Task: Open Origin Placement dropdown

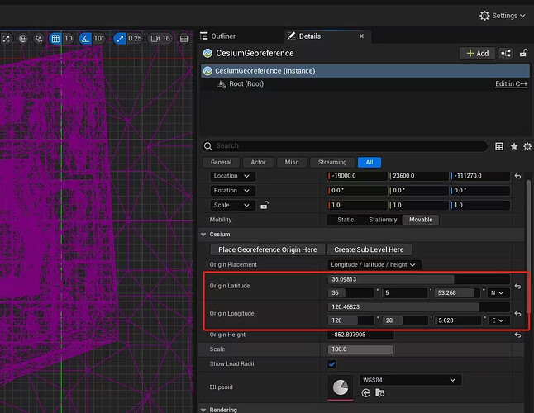Action: pos(375,264)
